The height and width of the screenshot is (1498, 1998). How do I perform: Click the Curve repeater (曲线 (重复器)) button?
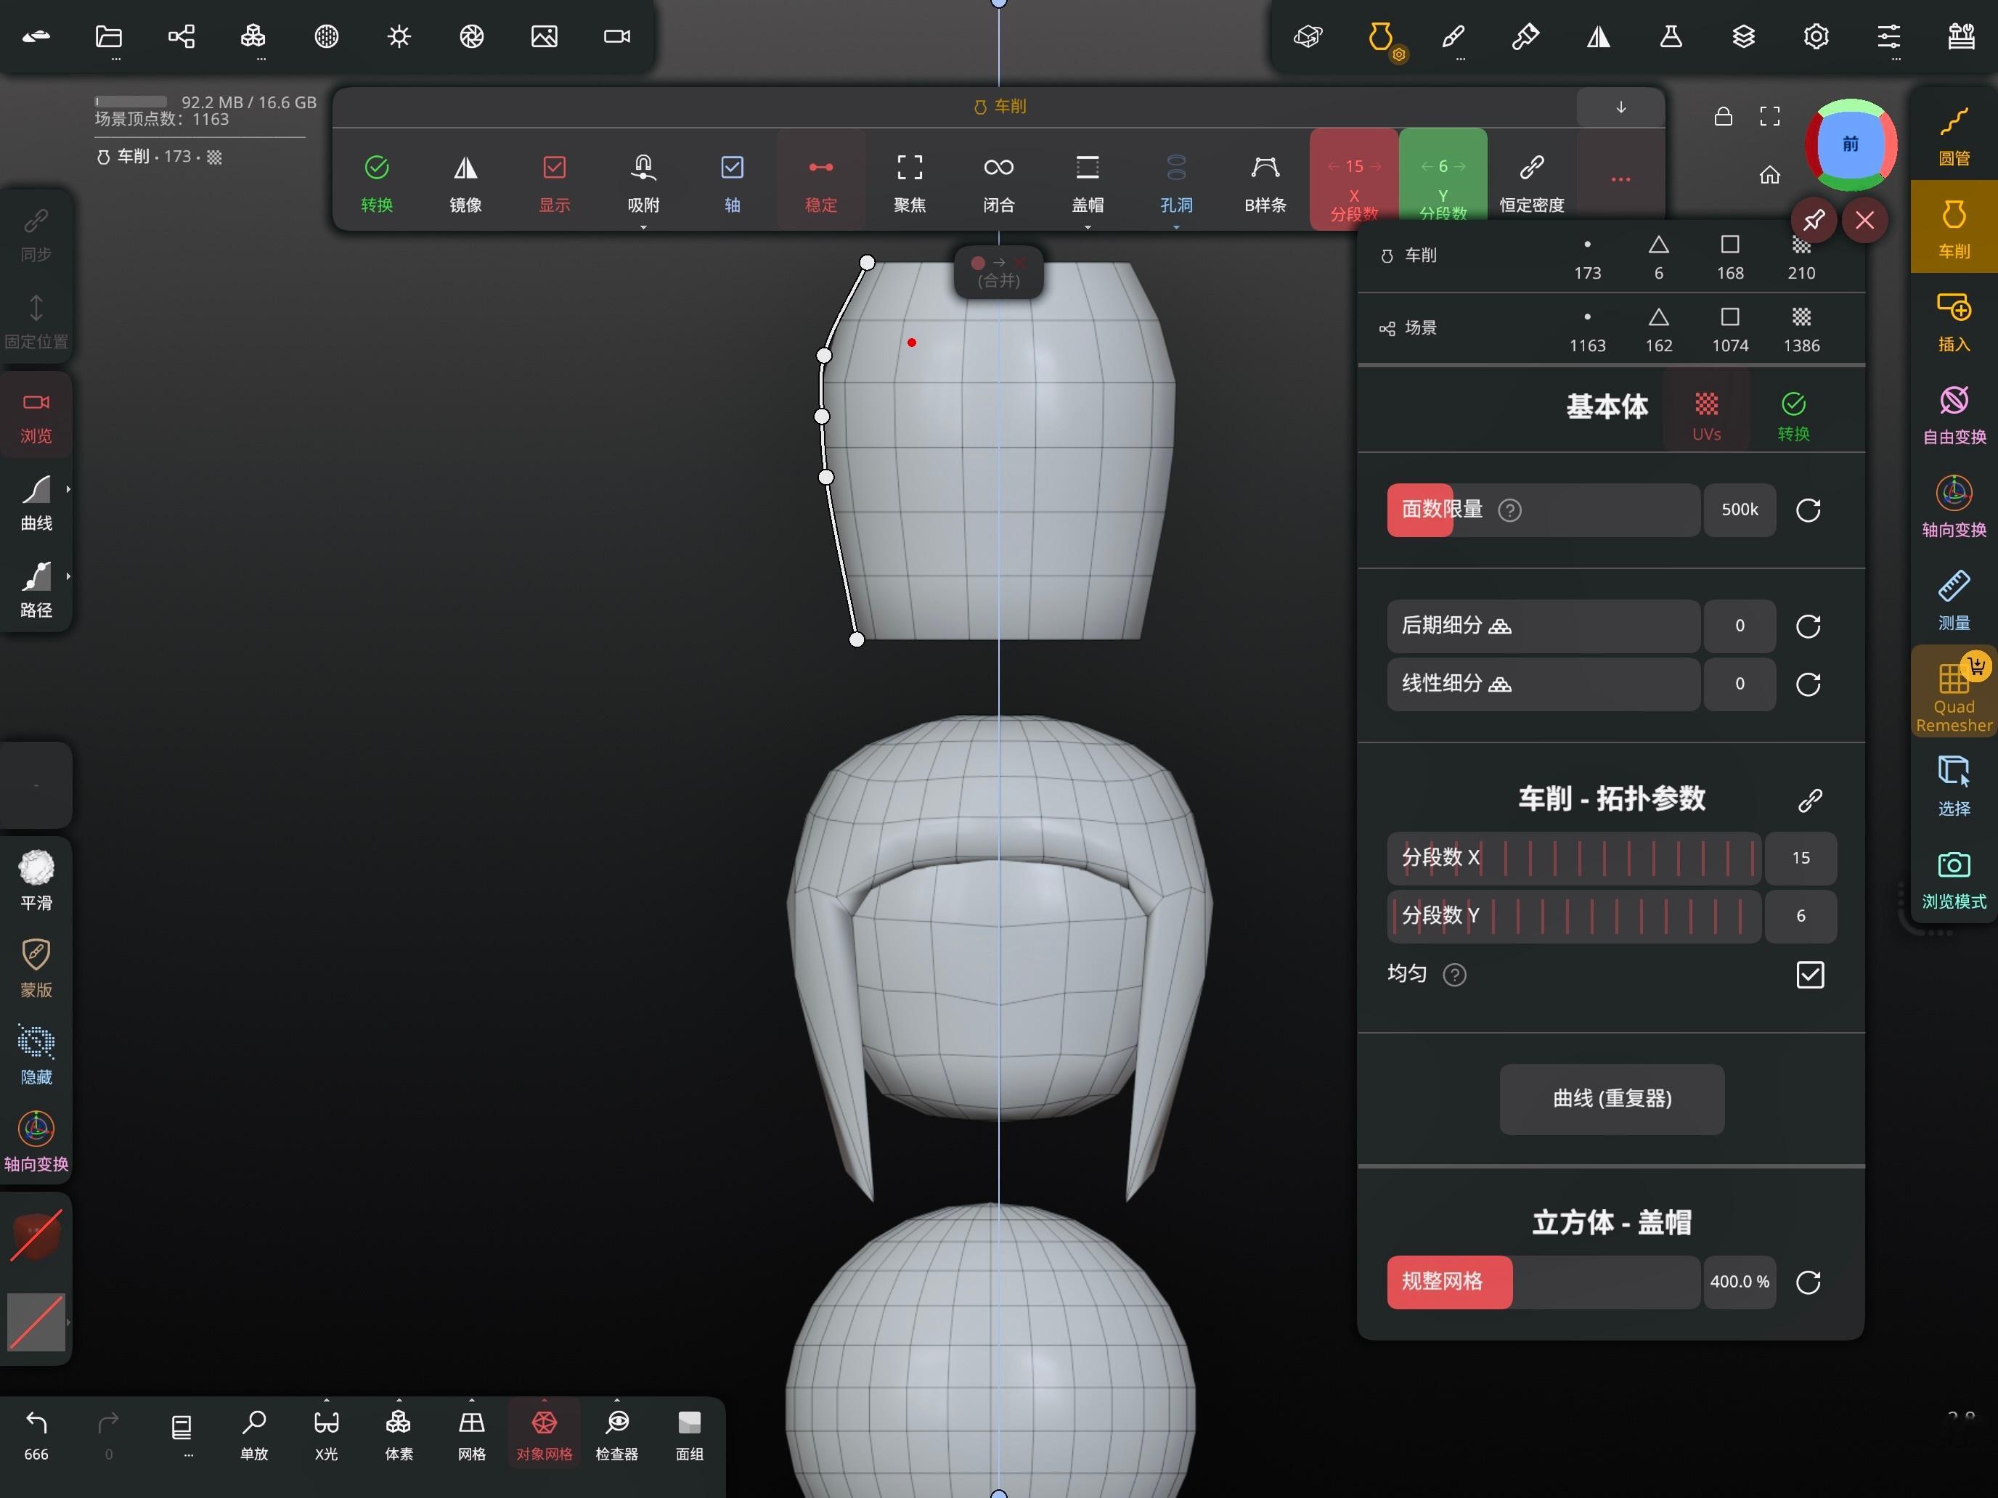pos(1612,1098)
